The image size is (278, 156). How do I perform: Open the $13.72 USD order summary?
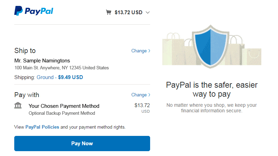pyautogui.click(x=128, y=12)
